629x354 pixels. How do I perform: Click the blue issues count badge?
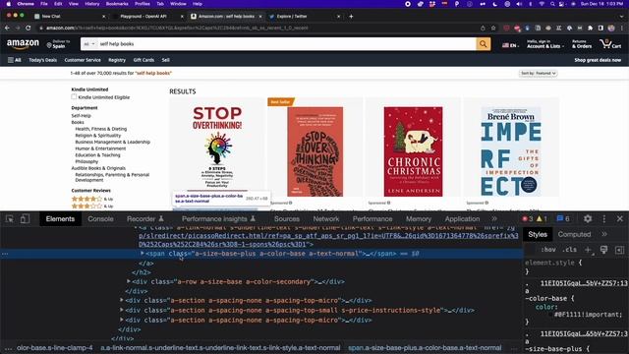point(563,218)
